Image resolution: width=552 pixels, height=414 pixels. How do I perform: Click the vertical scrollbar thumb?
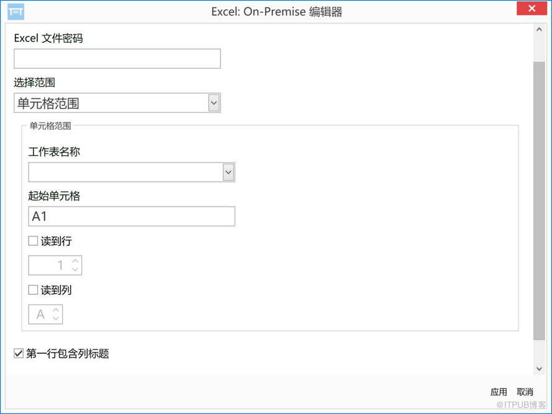[x=539, y=200]
